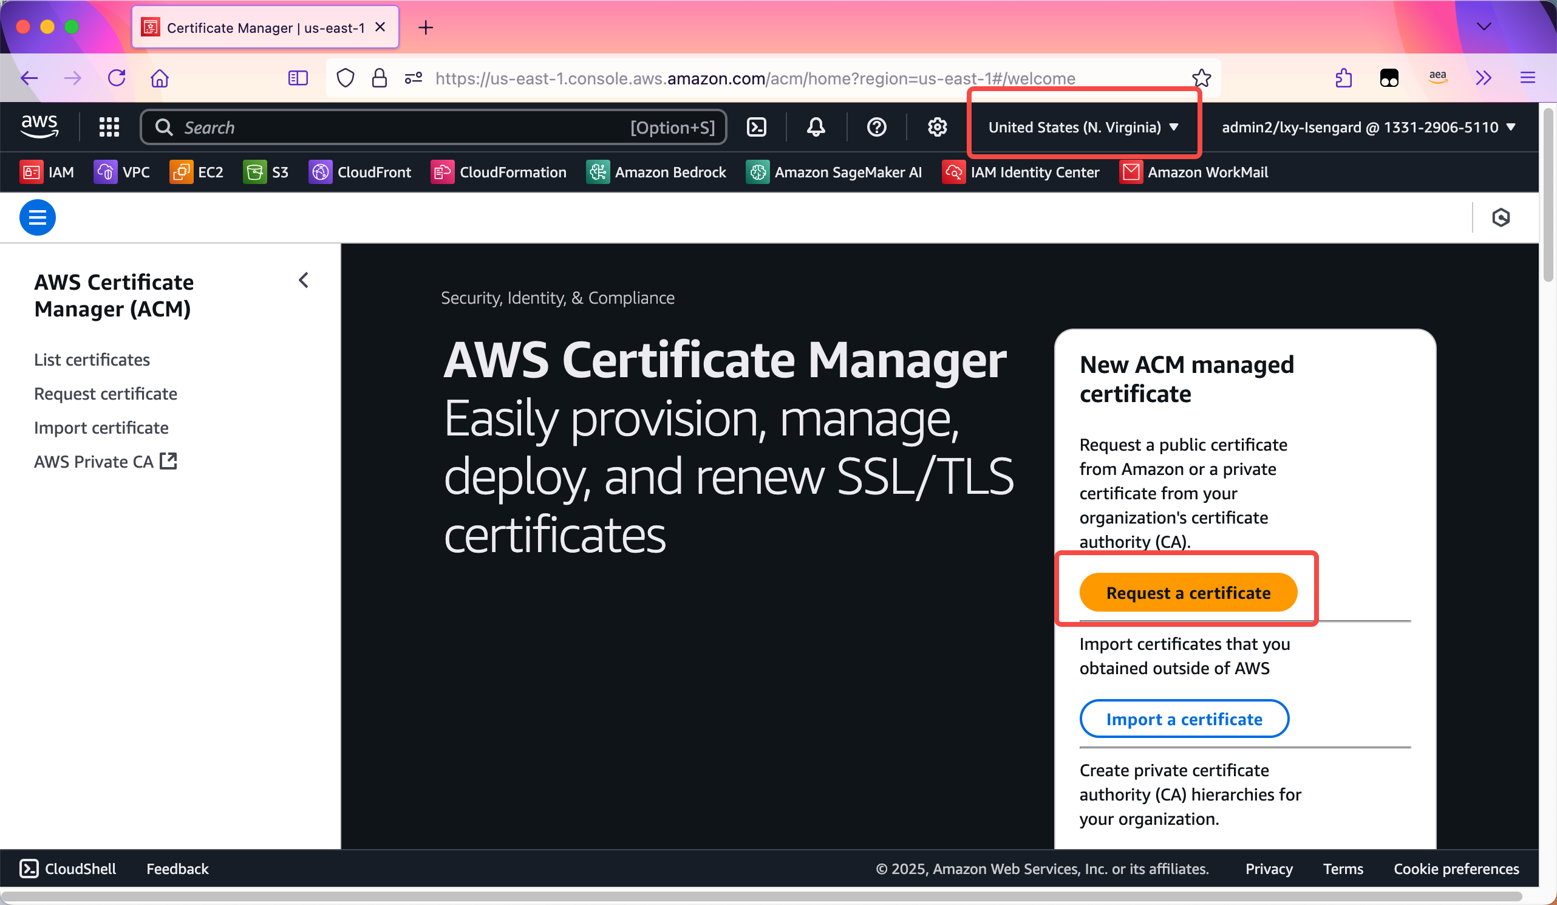Open EC2 favorite shortcut
Screen dimensions: 1557x905
(x=197, y=172)
